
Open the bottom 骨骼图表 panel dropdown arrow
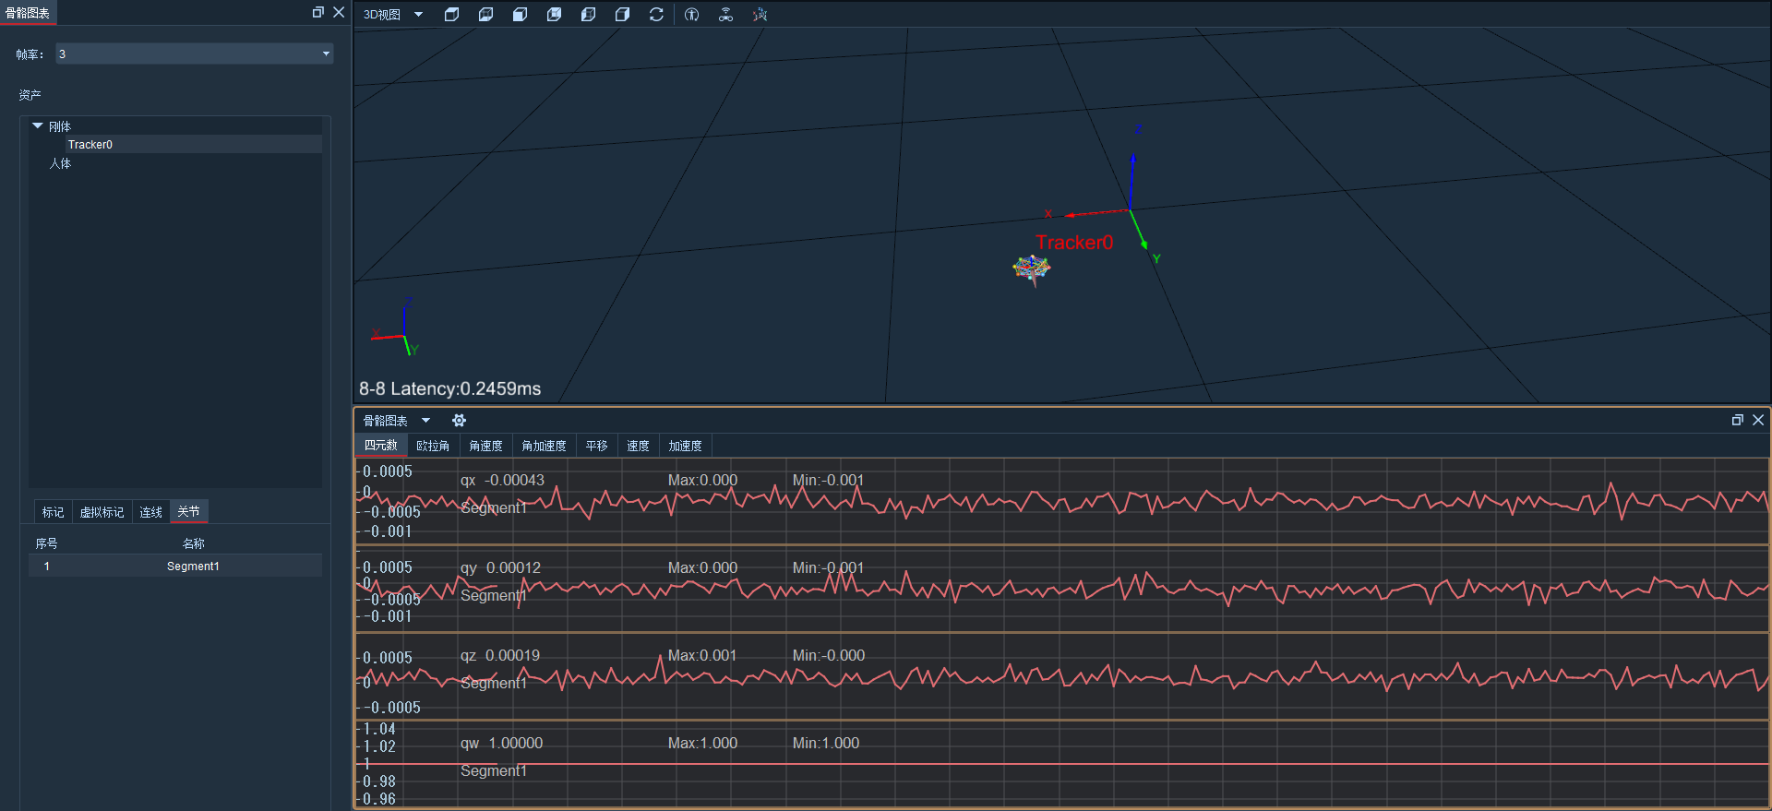point(425,421)
